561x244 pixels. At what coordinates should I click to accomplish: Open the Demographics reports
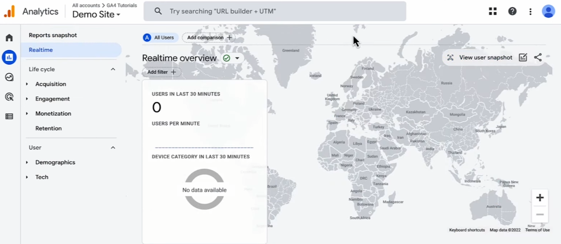tap(55, 162)
